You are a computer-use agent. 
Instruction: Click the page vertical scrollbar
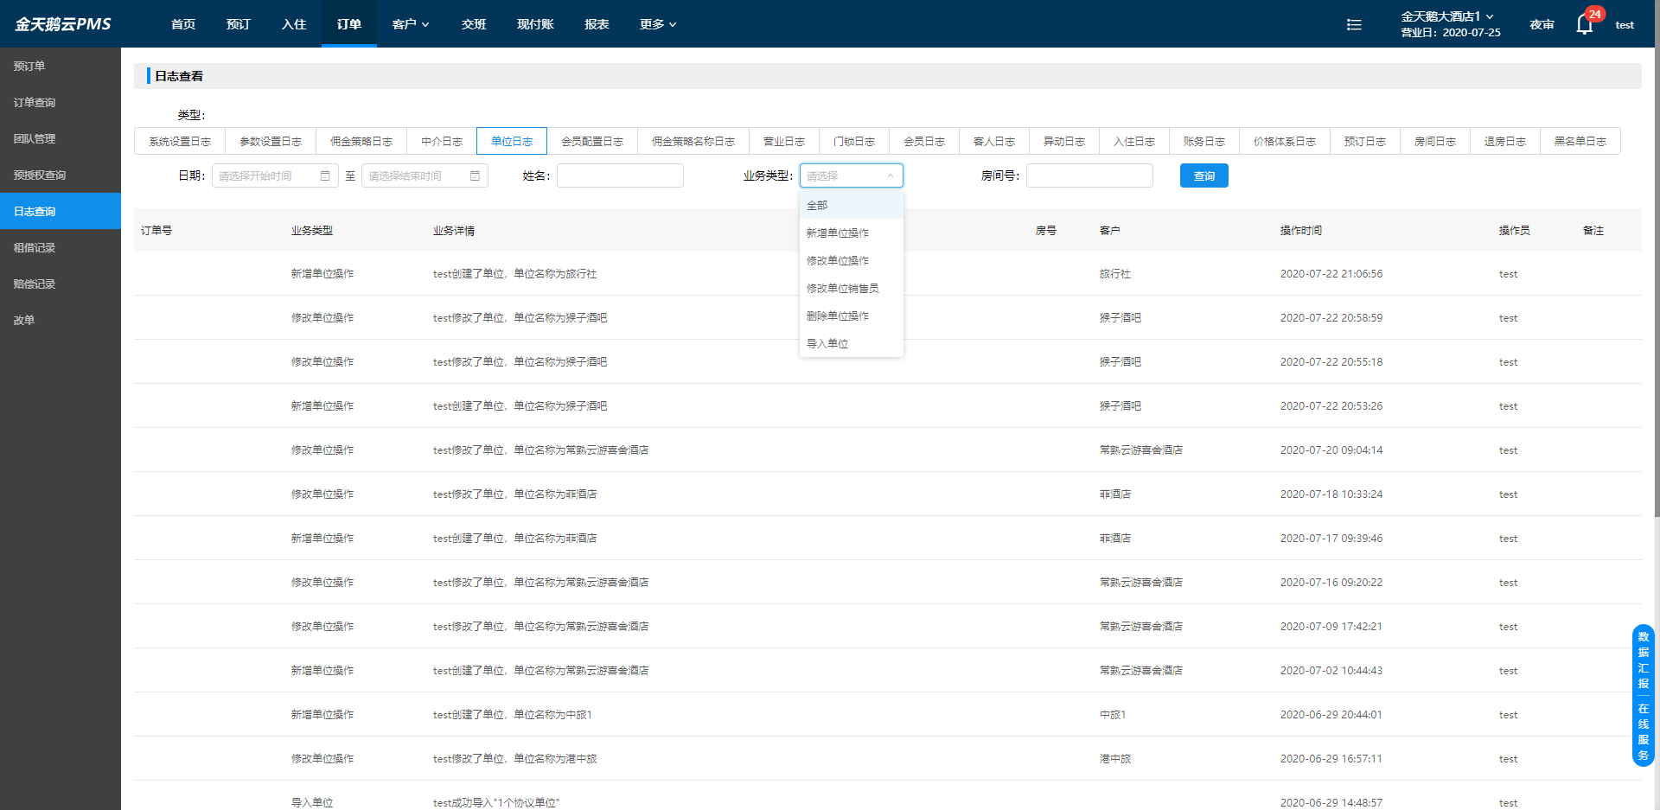pyautogui.click(x=1657, y=259)
